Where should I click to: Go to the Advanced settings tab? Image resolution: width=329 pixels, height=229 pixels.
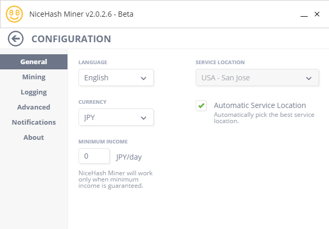pos(33,107)
